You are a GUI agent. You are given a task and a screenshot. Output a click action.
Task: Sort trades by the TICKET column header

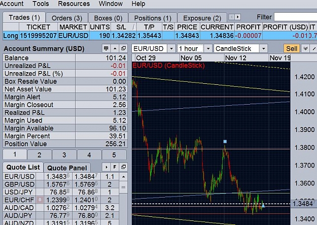[39, 27]
